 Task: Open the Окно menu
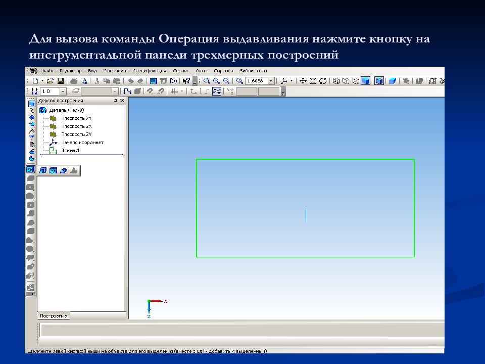[202, 71]
